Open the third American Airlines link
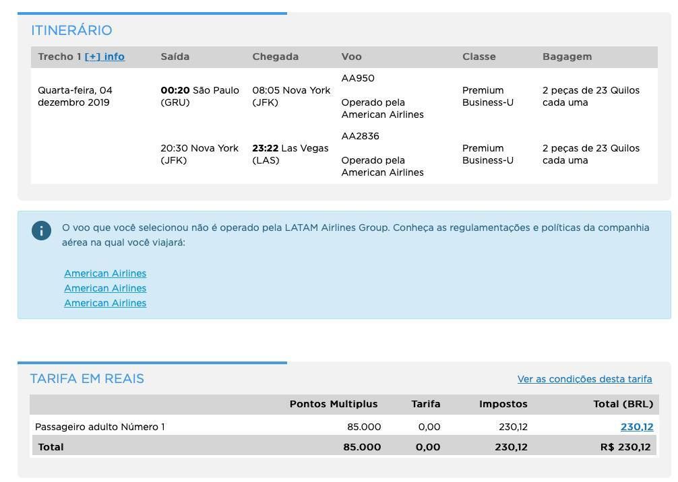This screenshot has width=678, height=482. (105, 303)
